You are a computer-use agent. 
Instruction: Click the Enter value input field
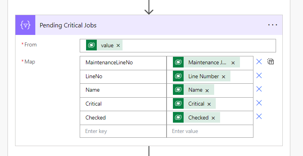coord(210,131)
